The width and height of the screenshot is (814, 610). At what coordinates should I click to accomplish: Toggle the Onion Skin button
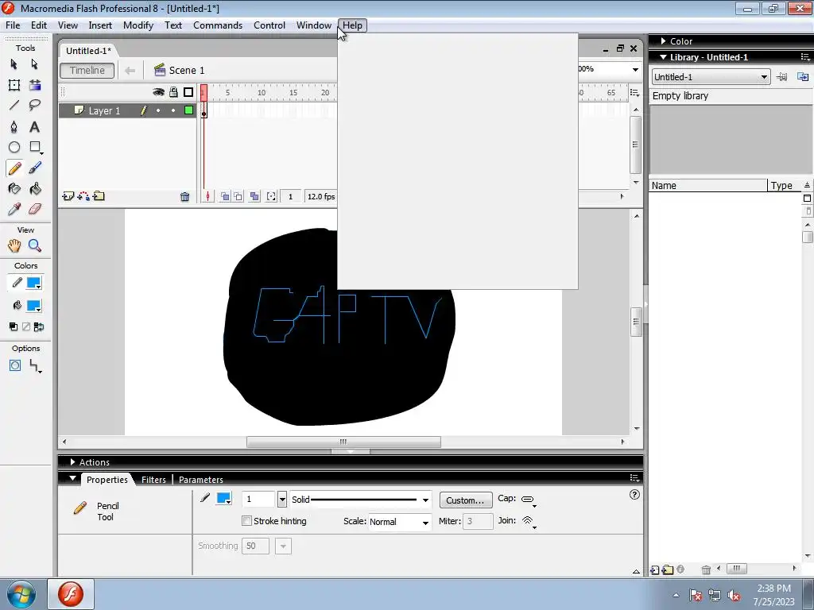(x=225, y=197)
